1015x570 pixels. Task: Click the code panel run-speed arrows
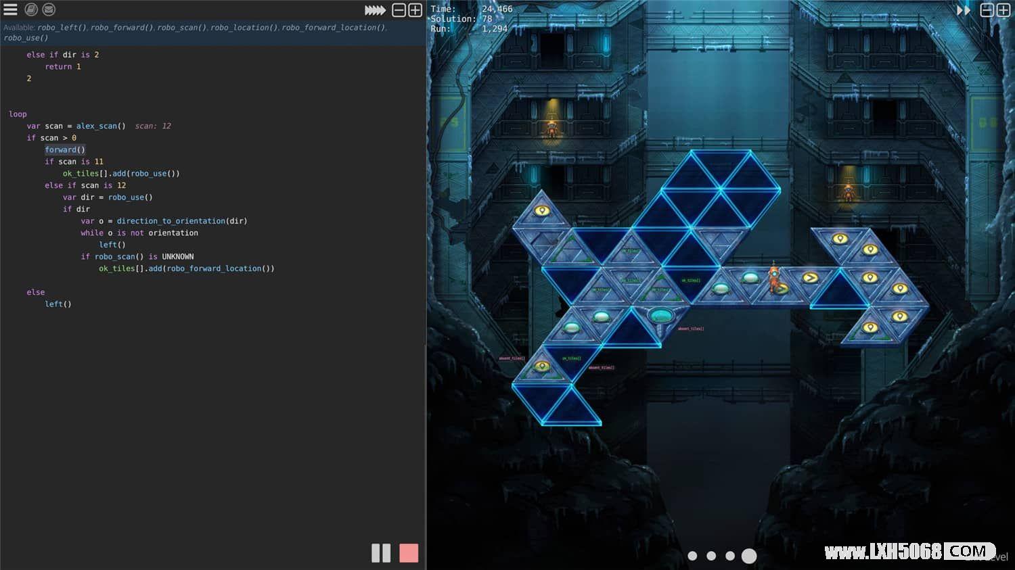[375, 10]
